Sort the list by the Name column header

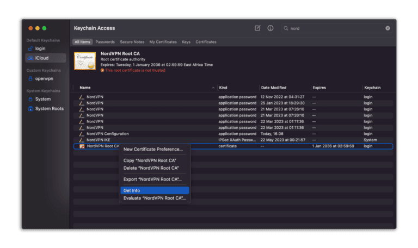[x=85, y=88]
